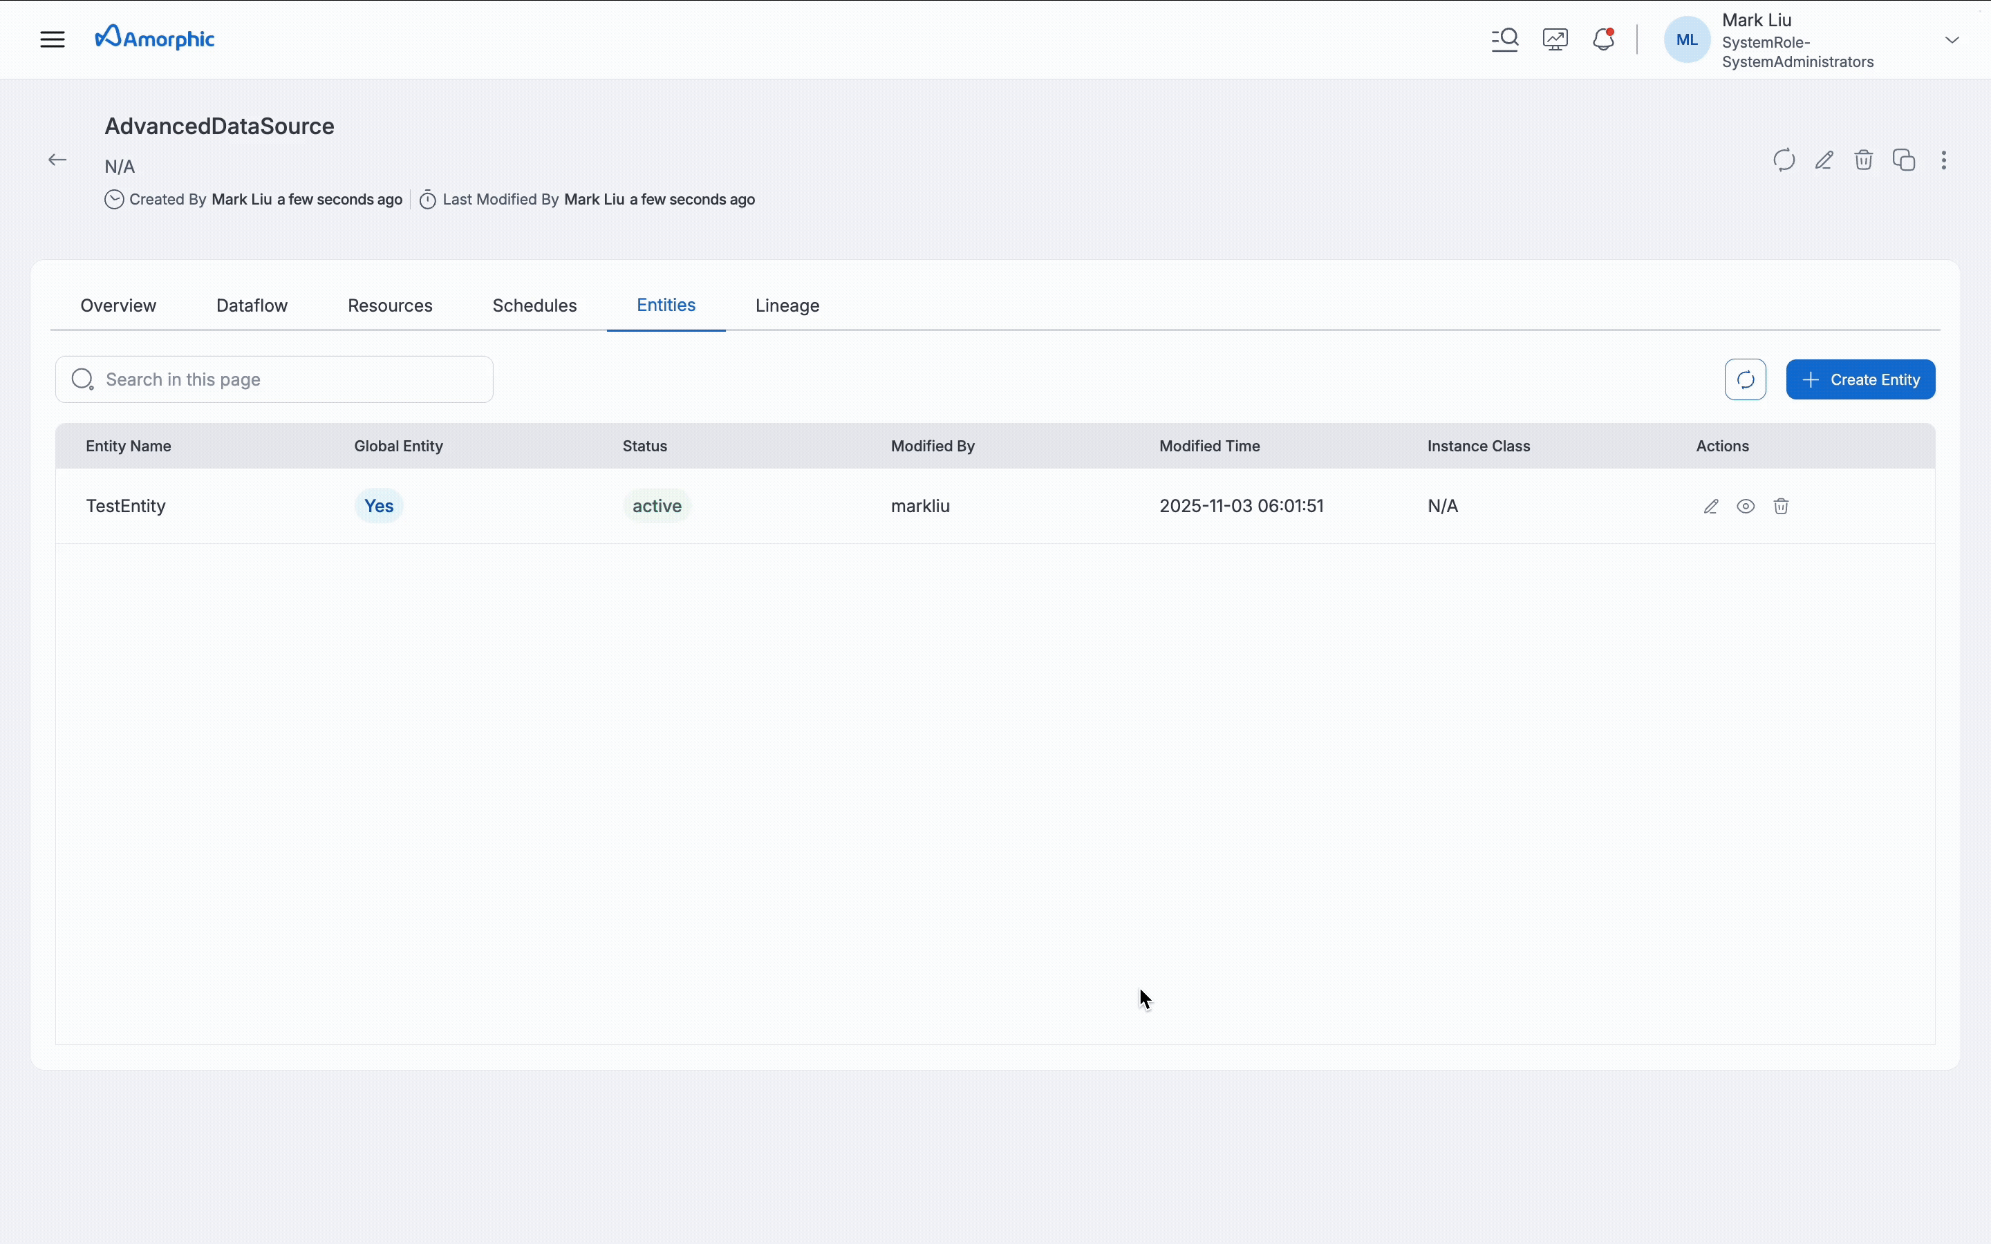
Task: Open global search from the top bar
Action: point(1505,39)
